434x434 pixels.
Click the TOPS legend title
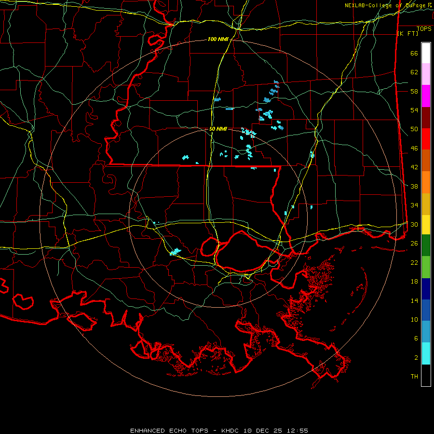pos(424,29)
